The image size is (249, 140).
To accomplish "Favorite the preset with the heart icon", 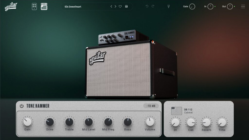I will 120,7.
